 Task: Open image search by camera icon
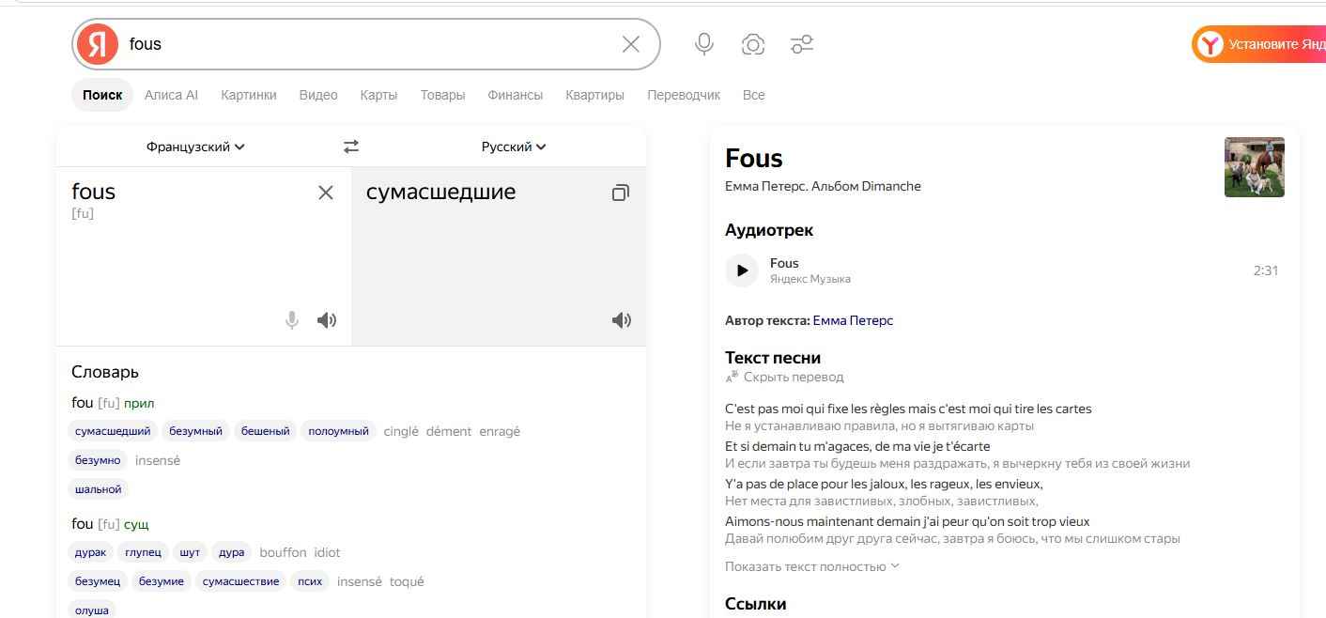(753, 44)
